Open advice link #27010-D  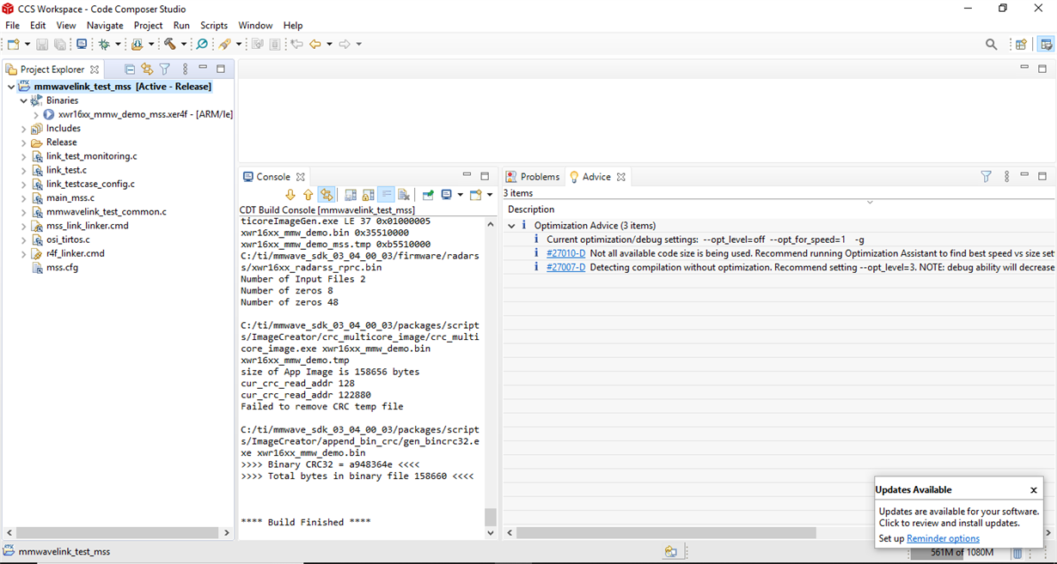coord(565,253)
